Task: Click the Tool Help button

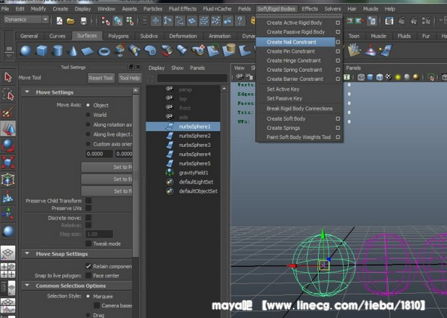Action: tap(130, 78)
